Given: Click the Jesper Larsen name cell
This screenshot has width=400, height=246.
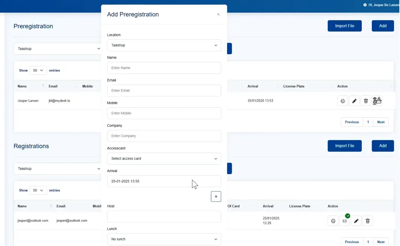Looking at the screenshot, I should coord(28,101).
